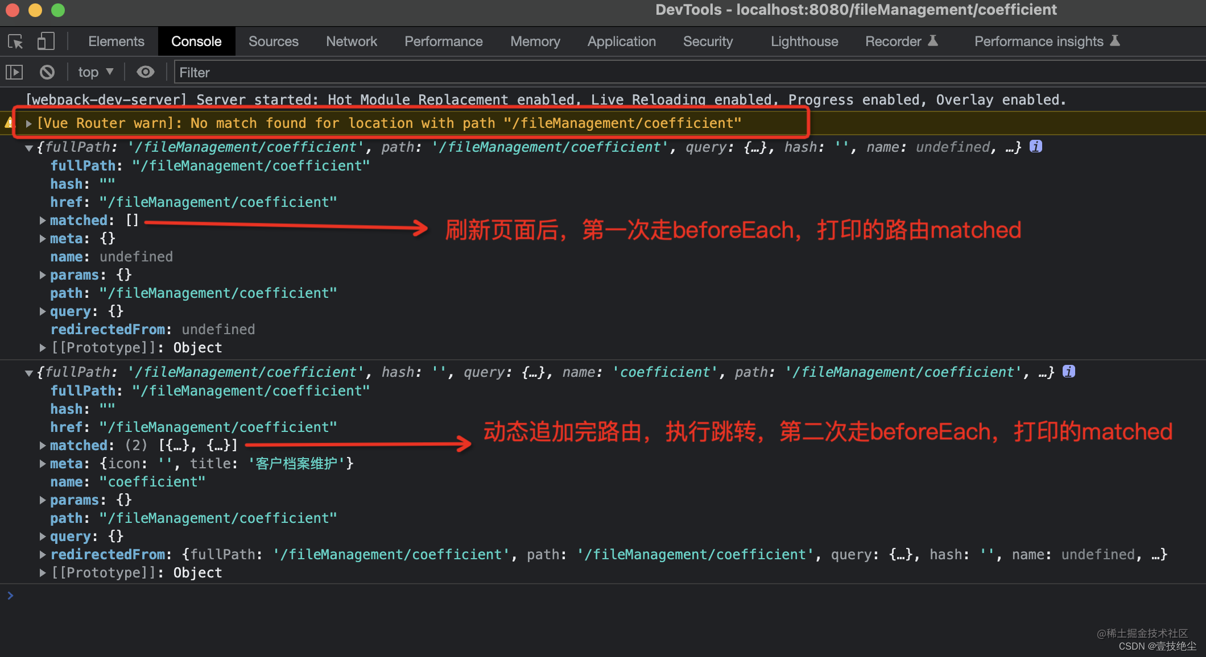Click name "coefficient" property value
The width and height of the screenshot is (1206, 657).
[152, 482]
